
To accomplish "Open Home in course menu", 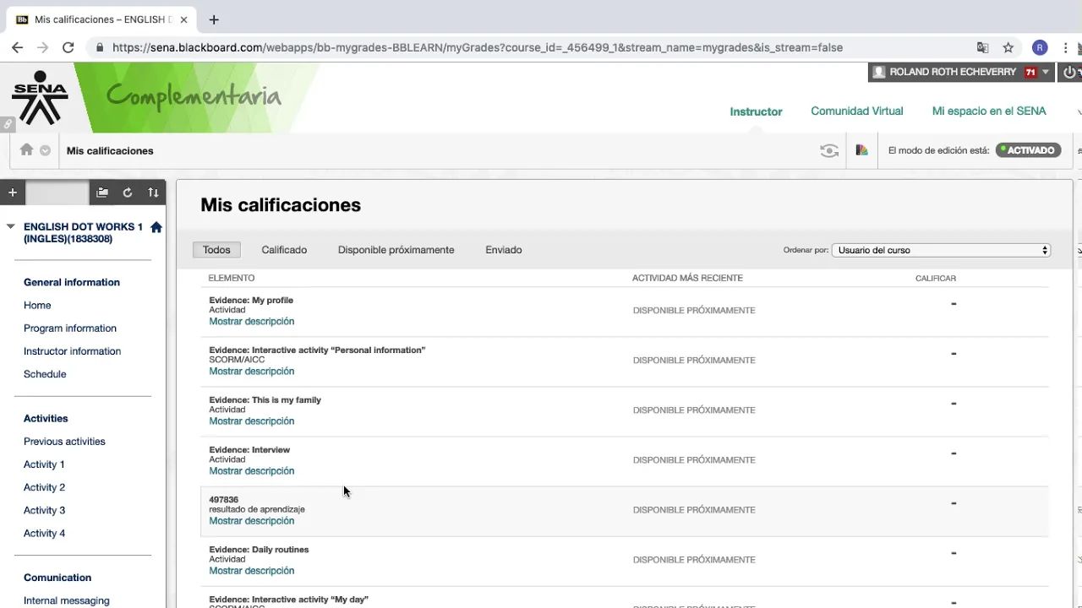I will [x=37, y=306].
